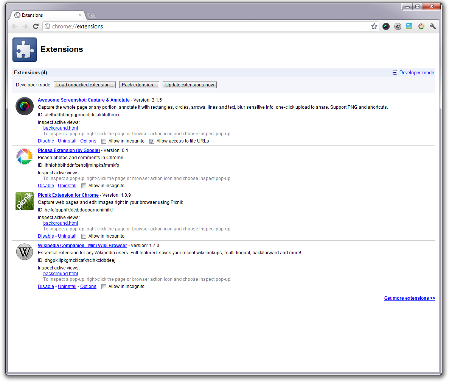The height and width of the screenshot is (382, 449).
Task: Uncheck Allow access to file URLs
Action: click(152, 141)
